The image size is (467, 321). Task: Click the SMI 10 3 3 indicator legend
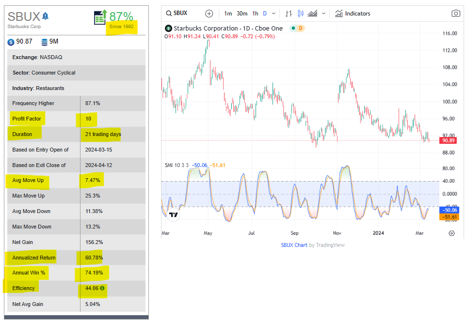[x=177, y=165]
